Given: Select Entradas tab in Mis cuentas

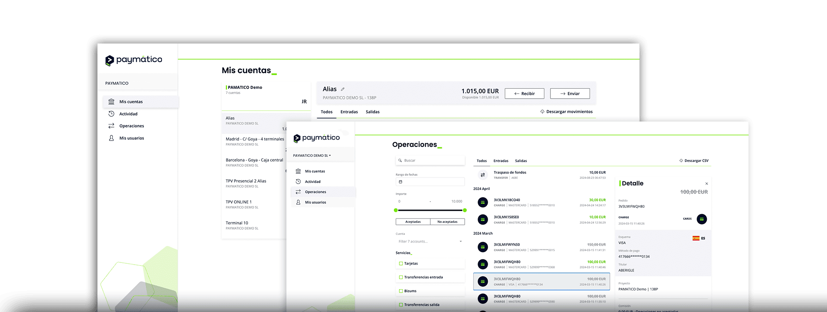Looking at the screenshot, I should click(x=349, y=112).
